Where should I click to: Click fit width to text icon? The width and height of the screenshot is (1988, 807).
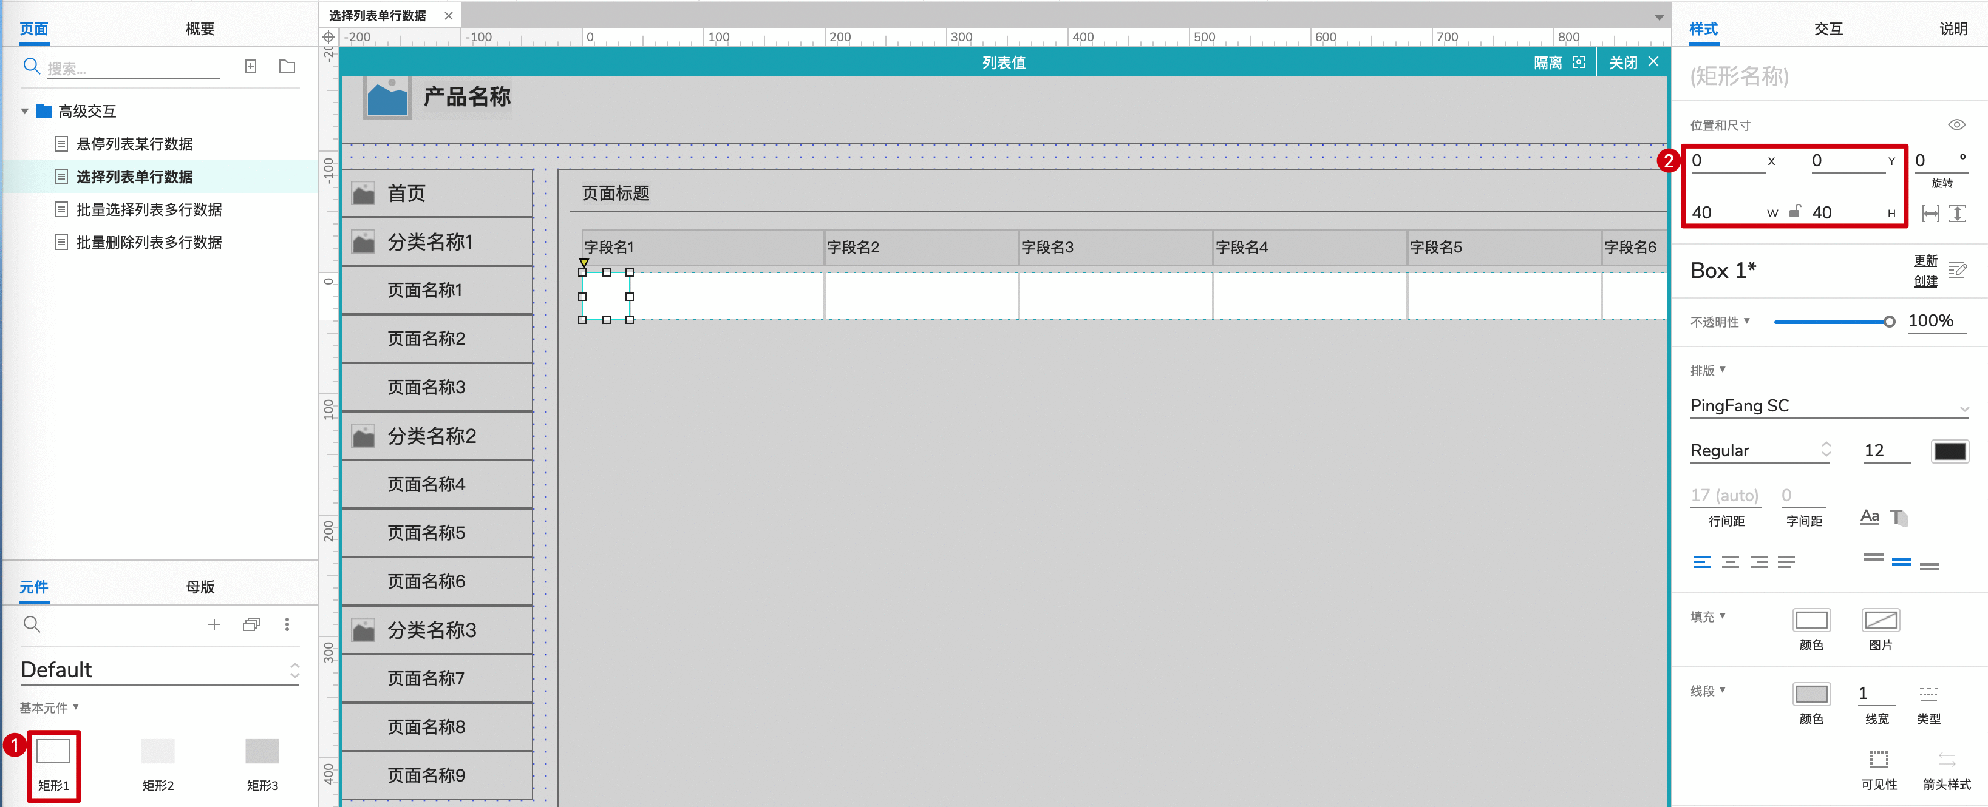coord(1930,214)
